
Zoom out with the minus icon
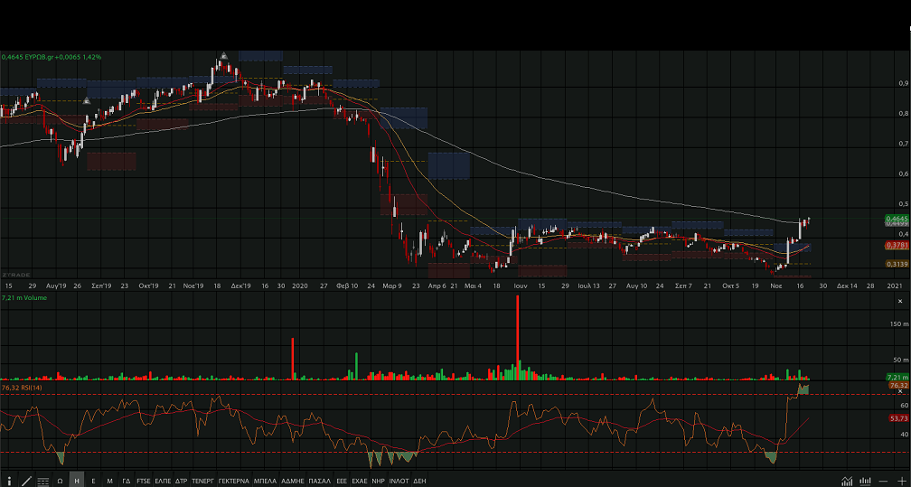884,481
